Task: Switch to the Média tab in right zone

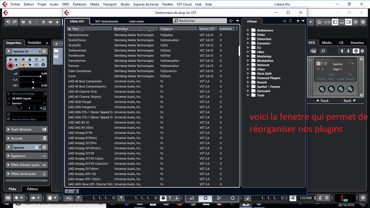Action: (x=327, y=43)
